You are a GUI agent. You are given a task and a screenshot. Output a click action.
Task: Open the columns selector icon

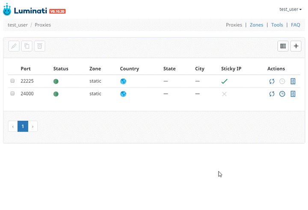[x=283, y=46]
